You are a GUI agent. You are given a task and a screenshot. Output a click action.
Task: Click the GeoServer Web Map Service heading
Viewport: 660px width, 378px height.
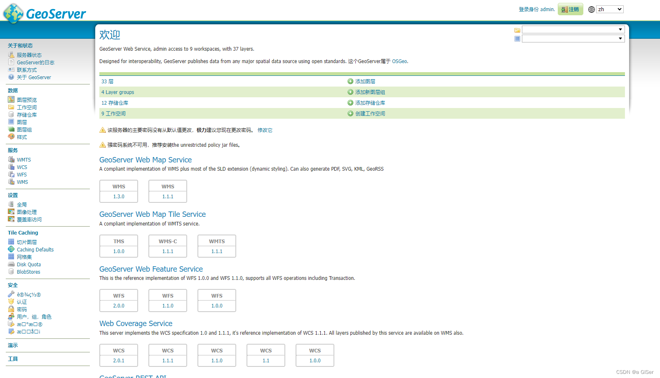click(x=146, y=160)
